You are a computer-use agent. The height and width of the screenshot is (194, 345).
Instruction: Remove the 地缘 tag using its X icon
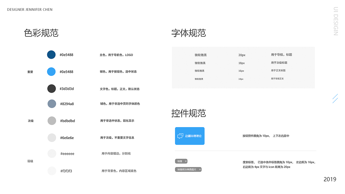[x=185, y=161]
